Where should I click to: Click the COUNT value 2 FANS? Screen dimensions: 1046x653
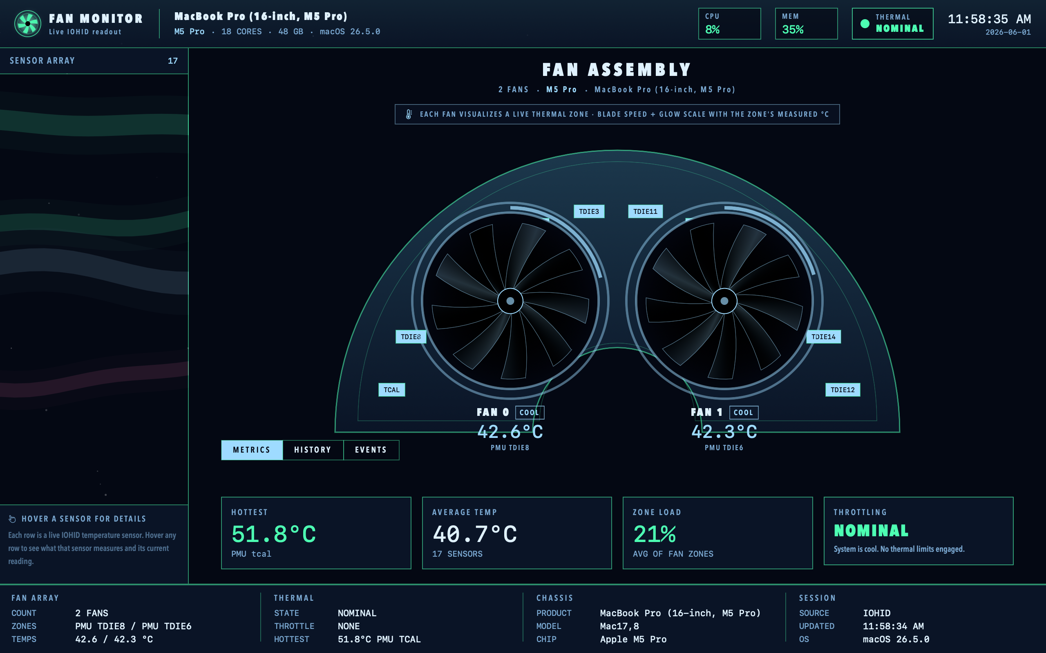pos(92,613)
